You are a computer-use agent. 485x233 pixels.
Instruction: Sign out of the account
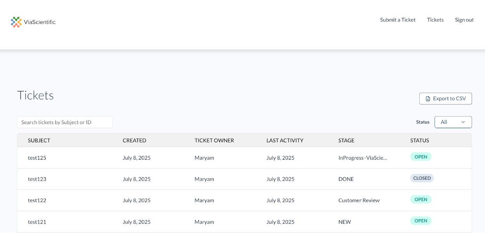coord(464,20)
